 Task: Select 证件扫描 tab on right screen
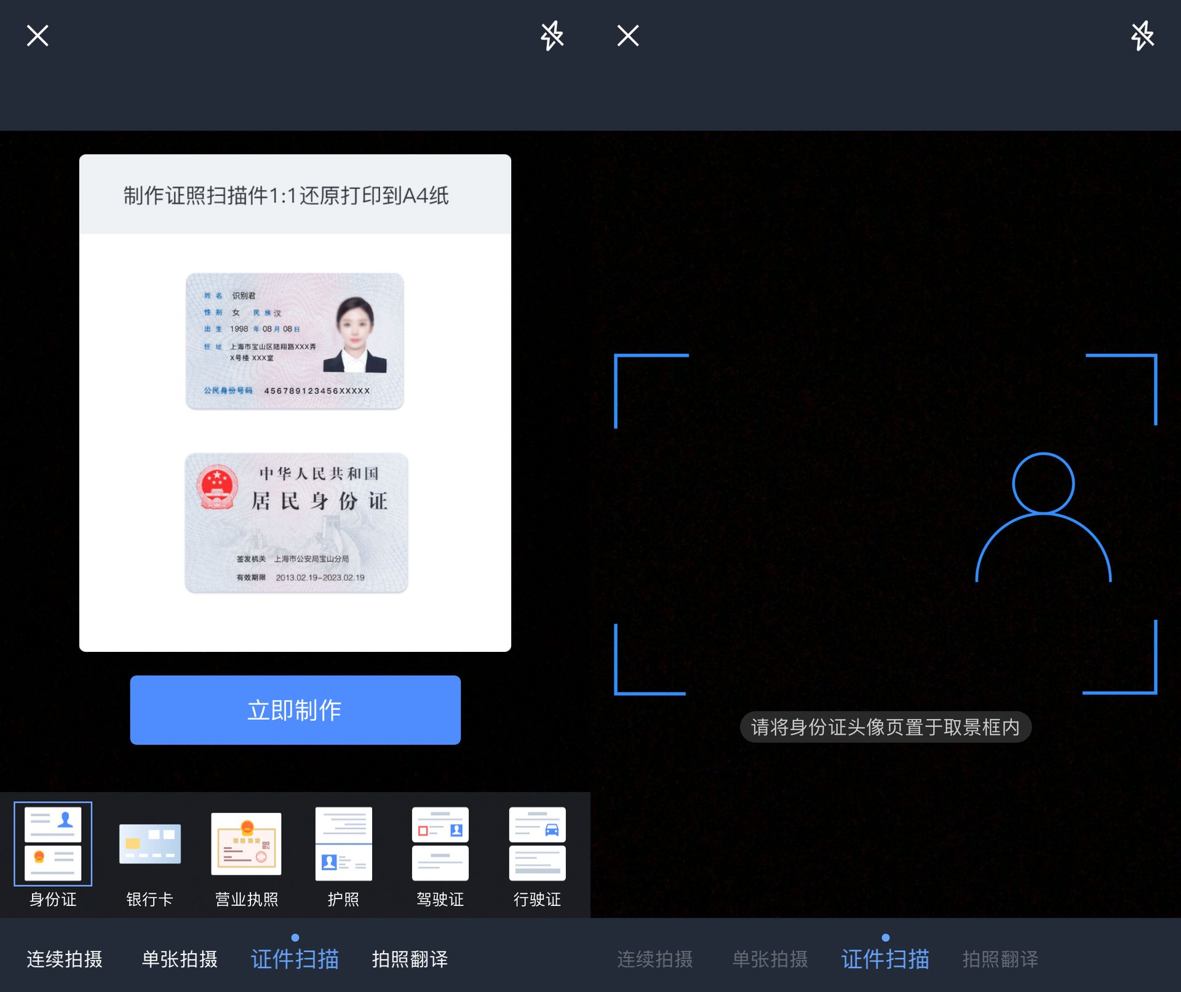[885, 959]
